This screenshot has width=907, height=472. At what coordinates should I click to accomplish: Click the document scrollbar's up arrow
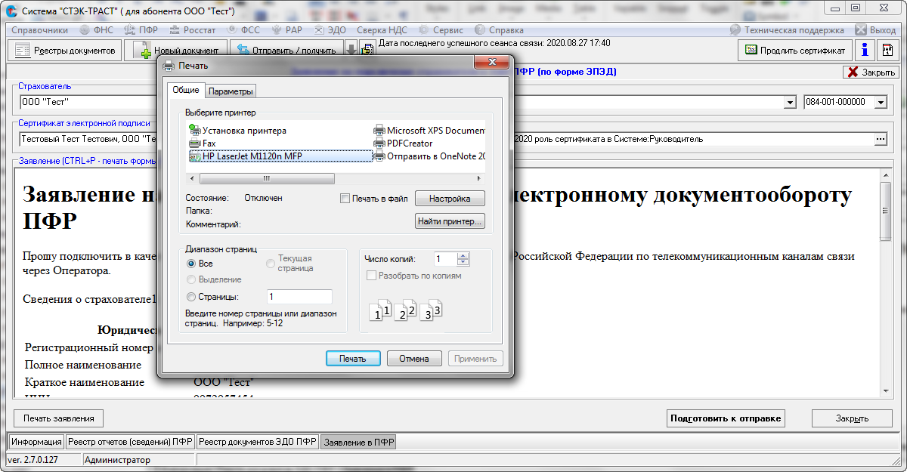(887, 176)
